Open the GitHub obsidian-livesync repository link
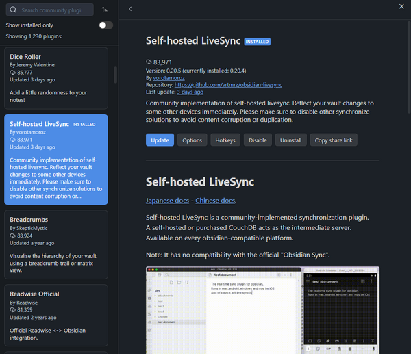411x354 pixels. click(x=228, y=85)
